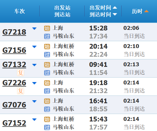Click the 始 origin icon beside G7218's 上海
The height and width of the screenshot is (131, 157).
(47, 28)
